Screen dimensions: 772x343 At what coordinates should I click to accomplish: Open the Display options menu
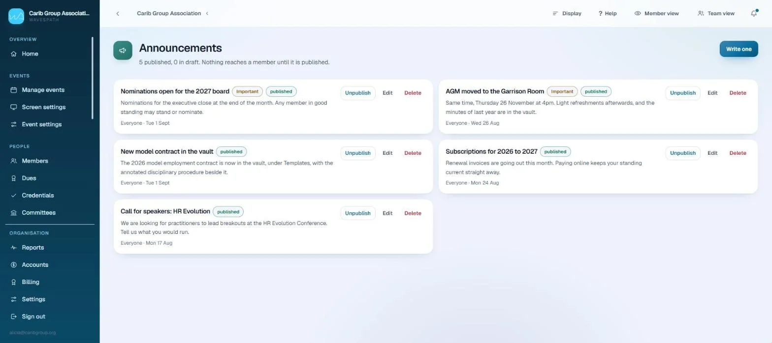click(x=567, y=13)
